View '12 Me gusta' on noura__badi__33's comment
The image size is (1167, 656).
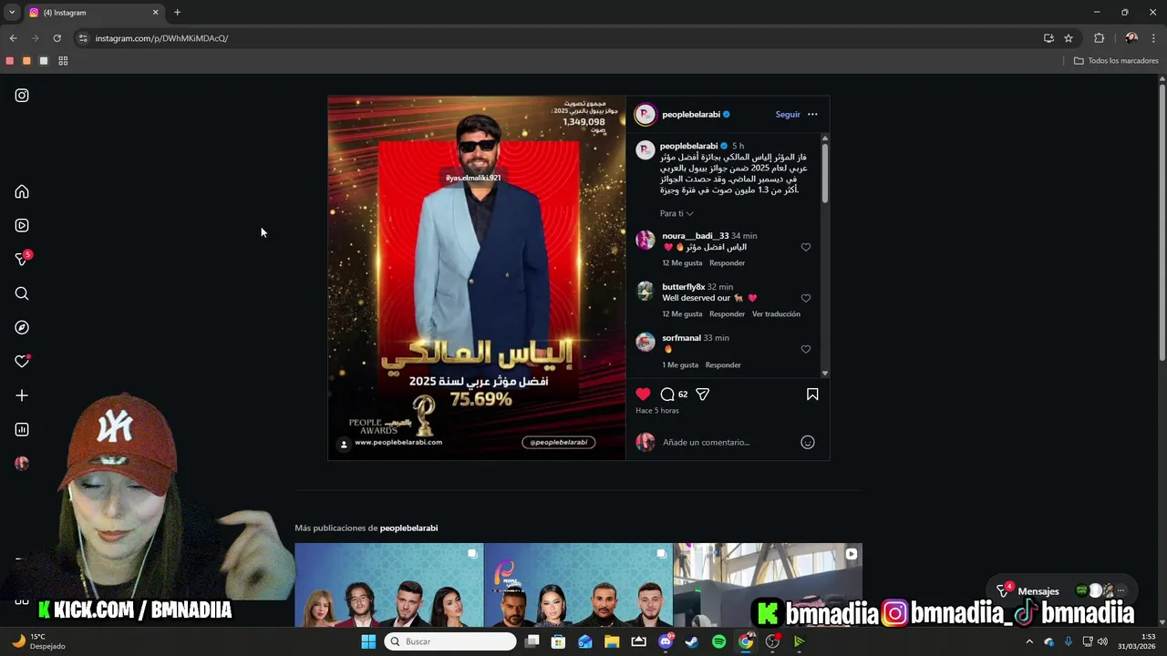682,263
